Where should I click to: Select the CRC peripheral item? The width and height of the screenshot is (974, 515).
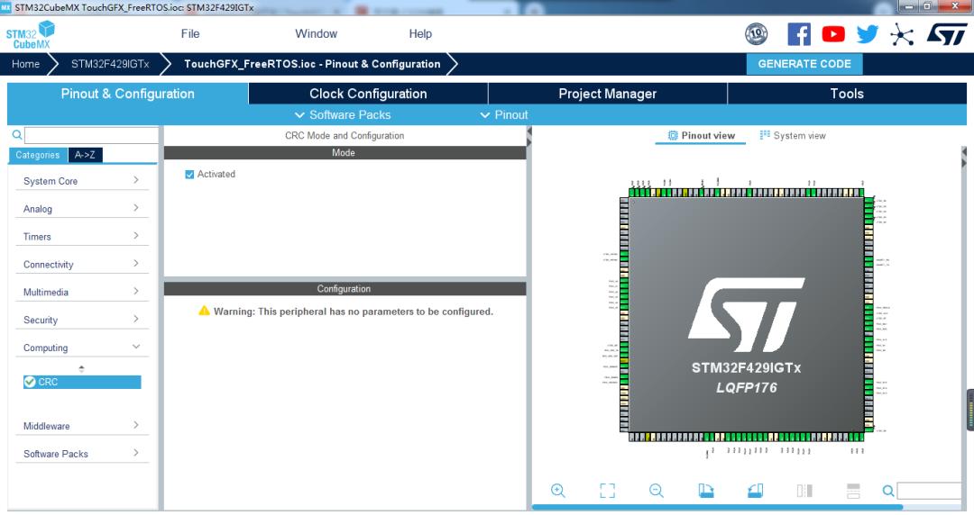coord(82,382)
